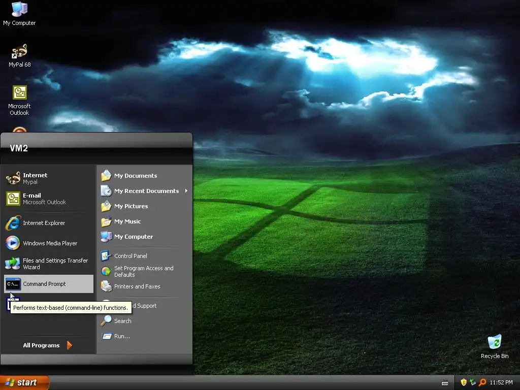This screenshot has height=390, width=520.
Task: Click the network connection tray icon
Action: pos(473,382)
